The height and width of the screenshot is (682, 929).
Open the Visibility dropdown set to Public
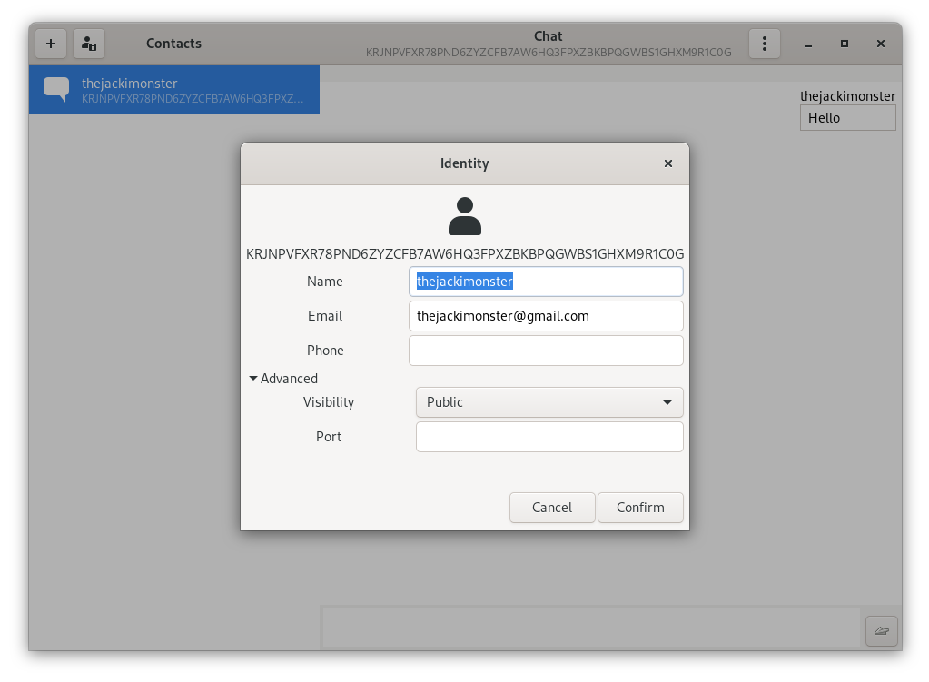549,402
